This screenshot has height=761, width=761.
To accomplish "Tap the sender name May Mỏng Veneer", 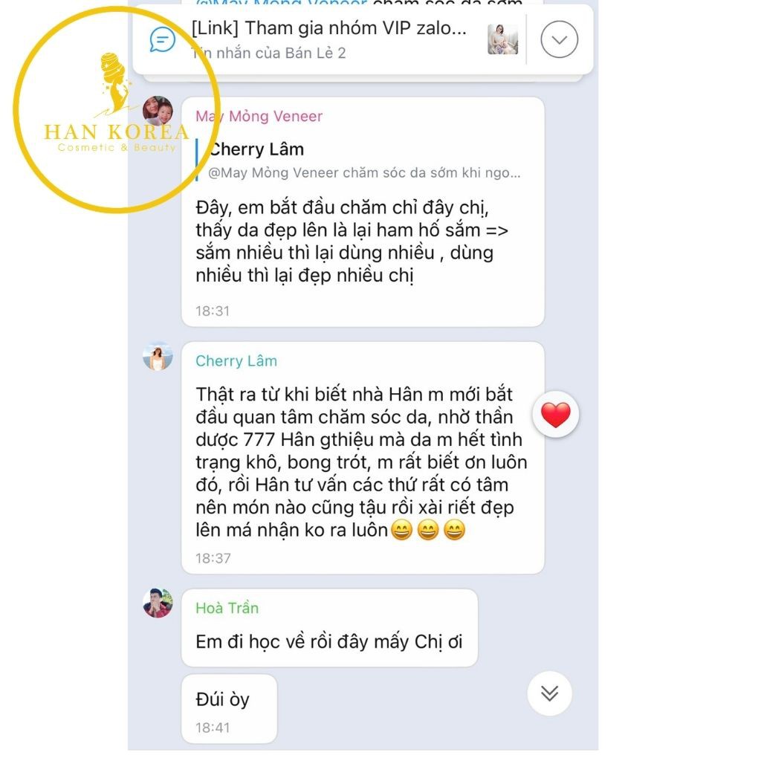I will (x=259, y=116).
